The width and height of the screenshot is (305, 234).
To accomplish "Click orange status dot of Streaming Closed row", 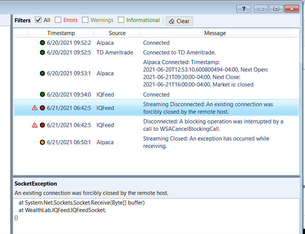I will [43, 142].
